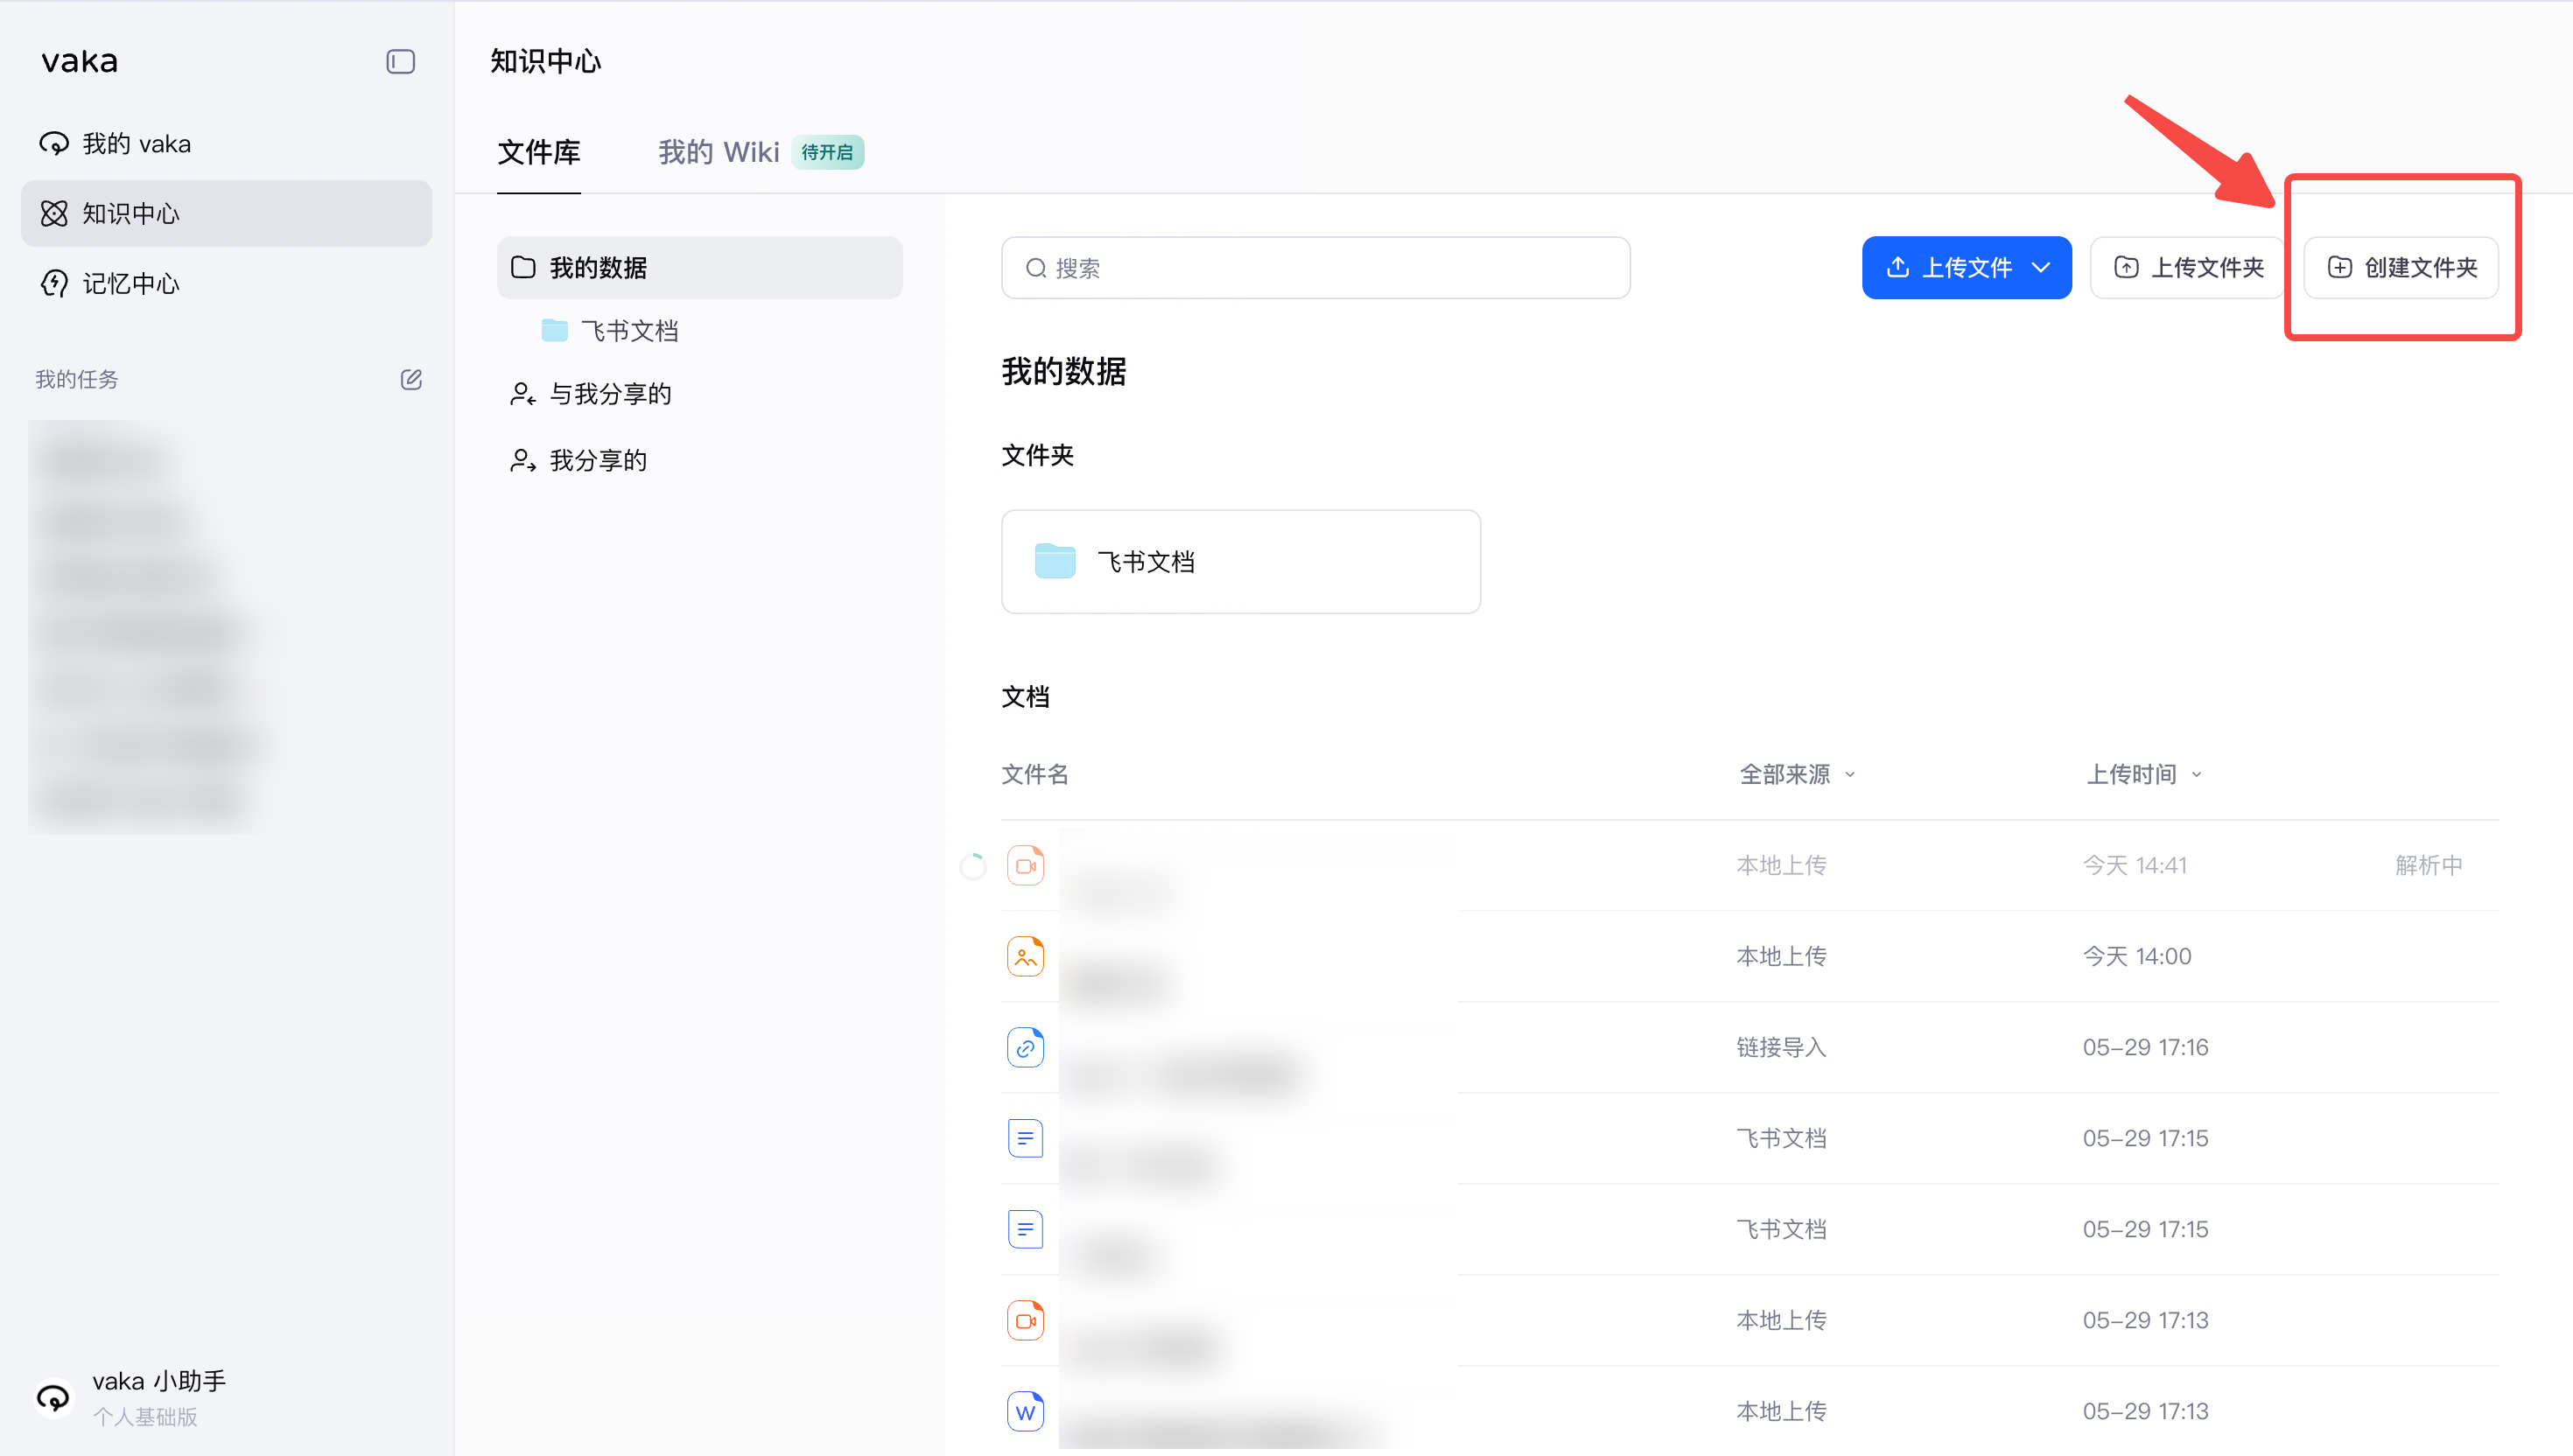Focus the 搜索 search field
This screenshot has width=2573, height=1456.
(x=1315, y=268)
